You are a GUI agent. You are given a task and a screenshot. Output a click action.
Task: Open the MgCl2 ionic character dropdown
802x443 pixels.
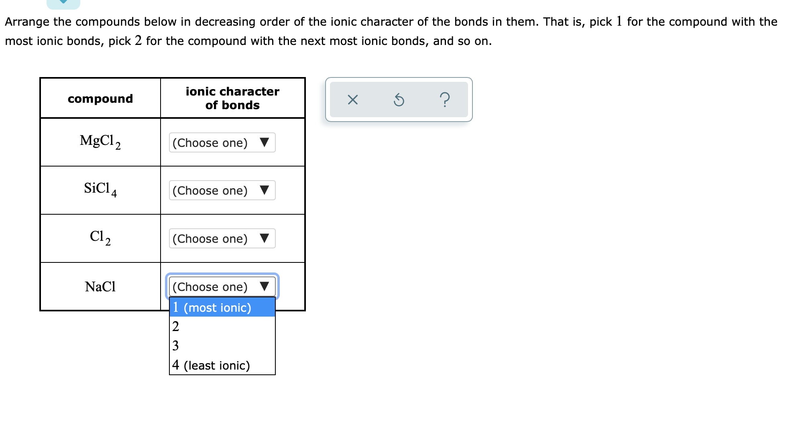[222, 142]
